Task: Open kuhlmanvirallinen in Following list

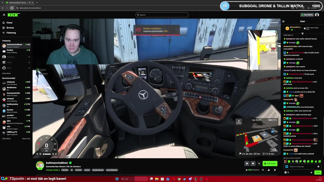Action: (16, 46)
